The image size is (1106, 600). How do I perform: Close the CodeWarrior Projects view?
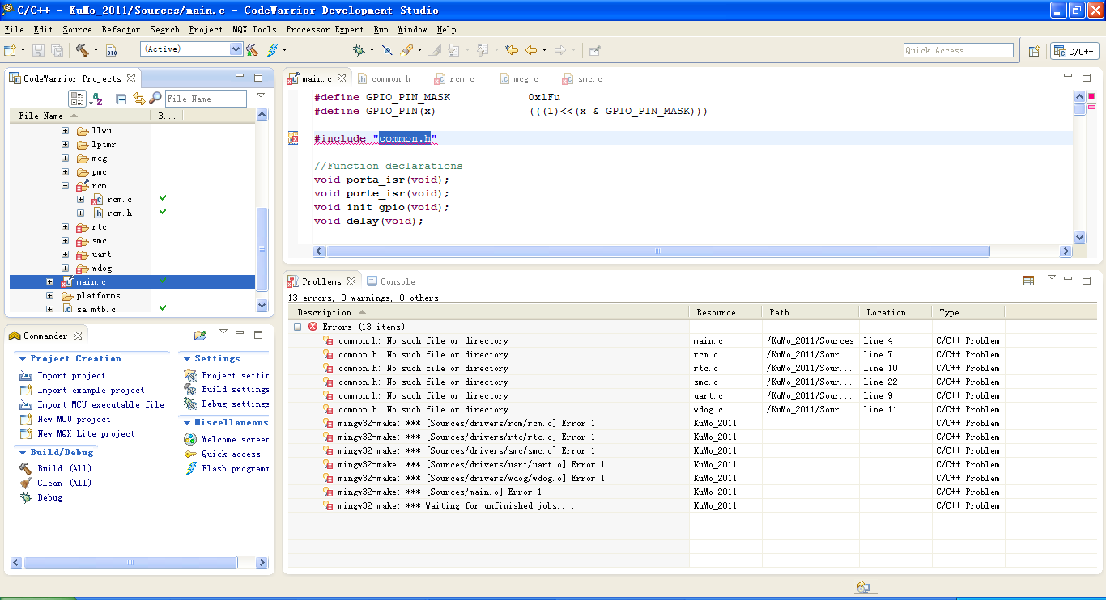pos(131,78)
